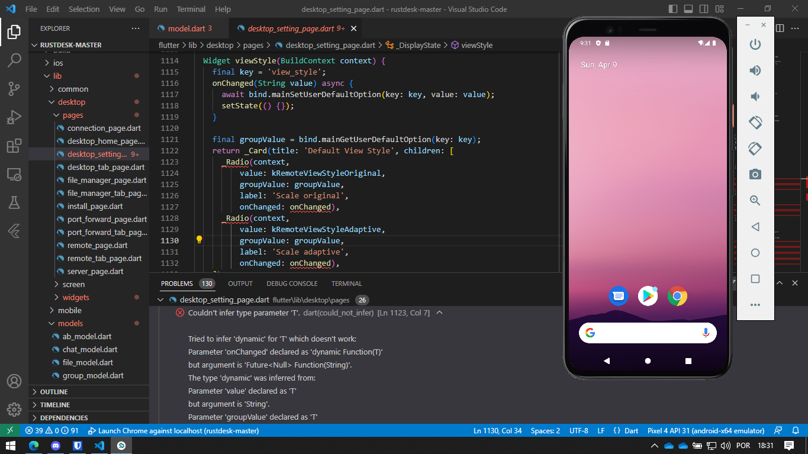Take a screenshot with the emulator camera icon
808x454 pixels.
click(x=755, y=174)
